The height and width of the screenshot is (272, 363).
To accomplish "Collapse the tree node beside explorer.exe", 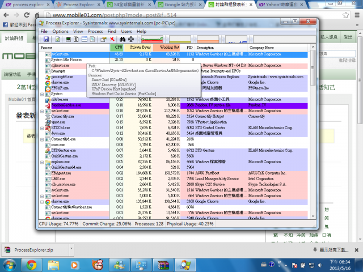I will pos(42,162).
